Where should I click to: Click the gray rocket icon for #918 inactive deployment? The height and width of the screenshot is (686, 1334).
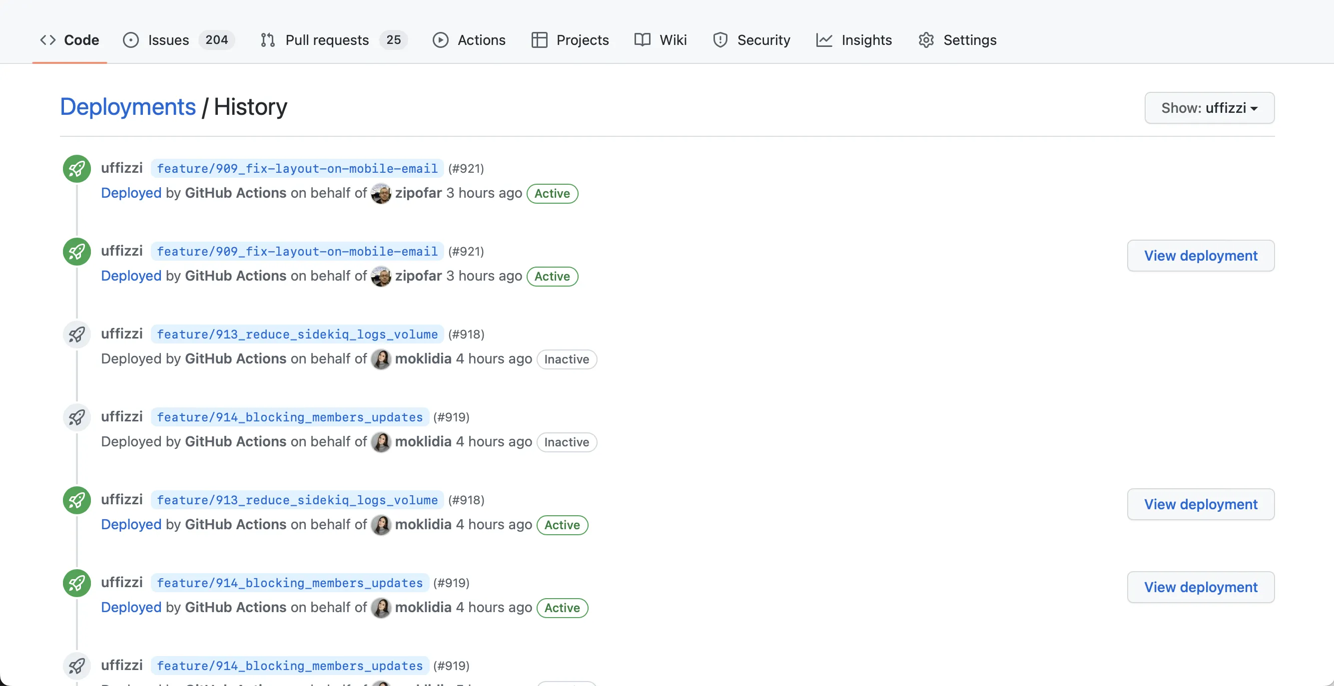76,334
